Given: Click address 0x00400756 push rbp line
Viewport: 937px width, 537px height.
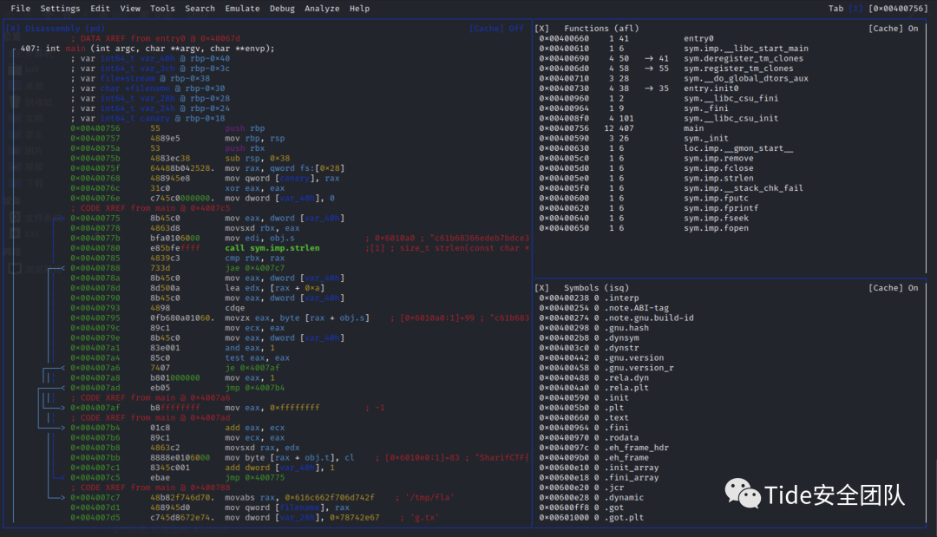Looking at the screenshot, I should [167, 128].
